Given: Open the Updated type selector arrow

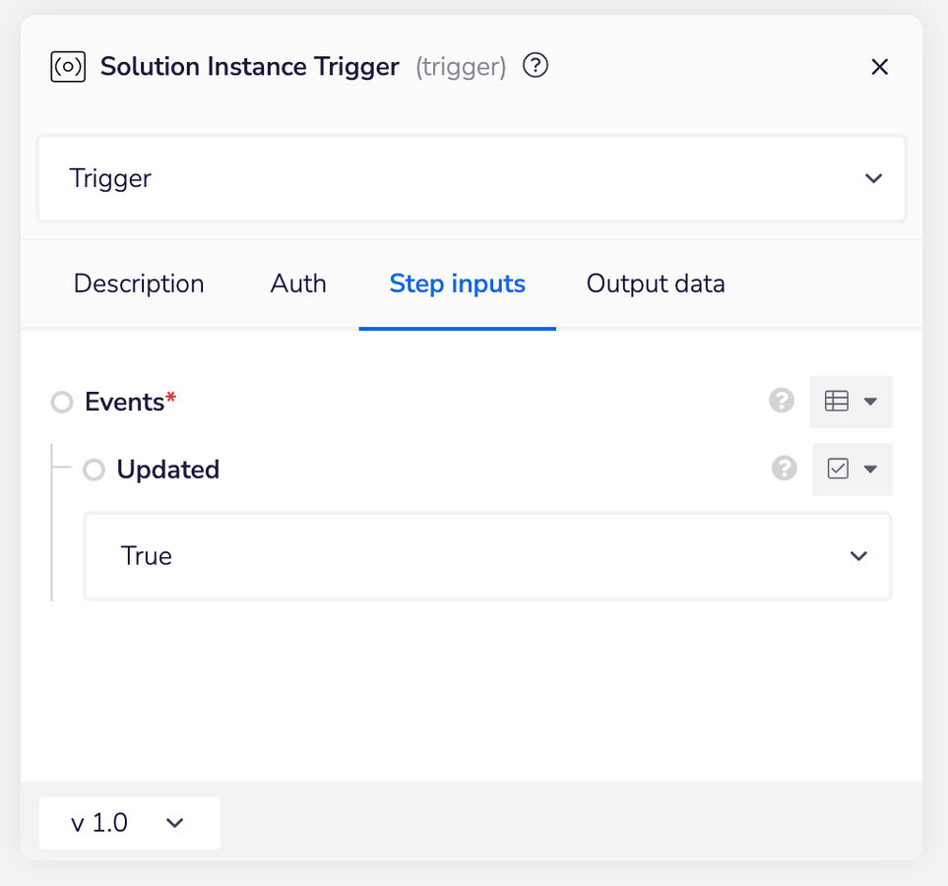Looking at the screenshot, I should click(870, 470).
